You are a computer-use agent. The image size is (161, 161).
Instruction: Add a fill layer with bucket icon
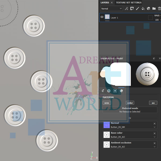143,9
